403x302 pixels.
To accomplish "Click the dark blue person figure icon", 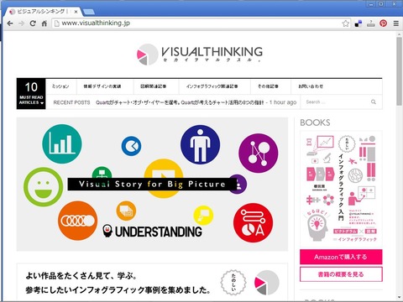I will [200, 144].
